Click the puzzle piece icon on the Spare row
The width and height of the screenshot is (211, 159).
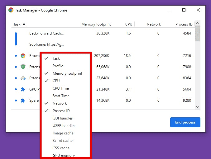coord(23,101)
